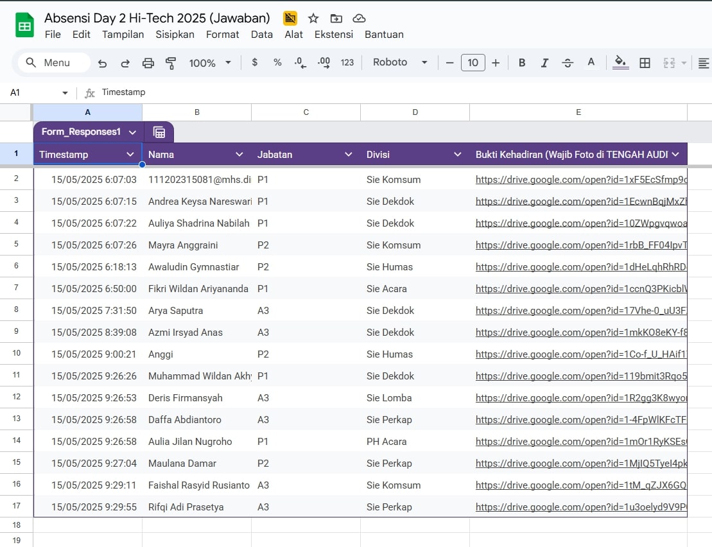Viewport: 712px width, 547px height.
Task: Open the Format menu
Action: [223, 35]
